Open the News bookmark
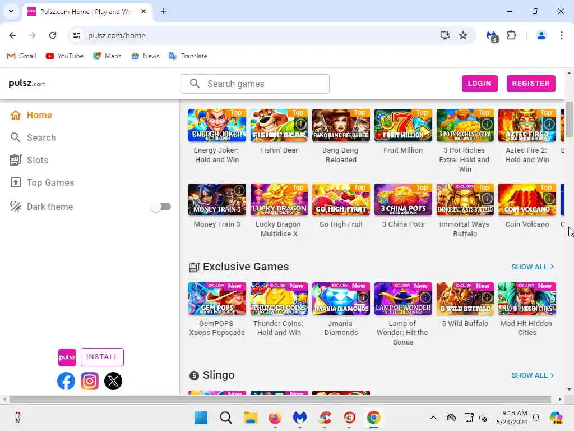The height and width of the screenshot is (431, 574). 145,56
